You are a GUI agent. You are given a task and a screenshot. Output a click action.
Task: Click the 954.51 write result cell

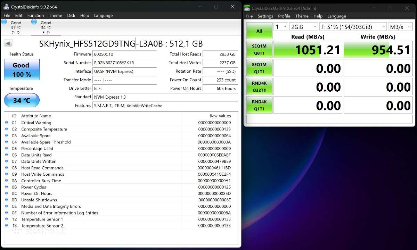(378, 49)
